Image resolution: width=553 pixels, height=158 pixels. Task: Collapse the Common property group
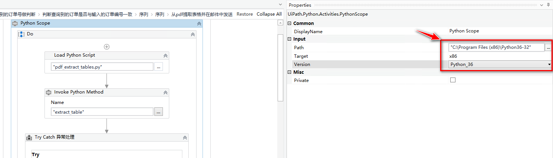290,23
